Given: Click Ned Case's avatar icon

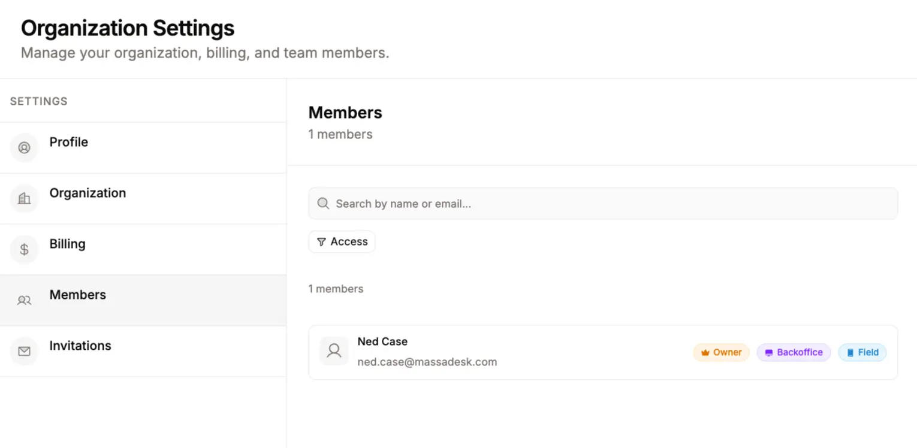Looking at the screenshot, I should coord(334,352).
